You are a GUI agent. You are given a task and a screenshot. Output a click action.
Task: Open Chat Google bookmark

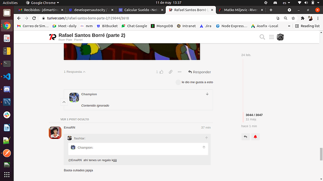(x=134, y=26)
